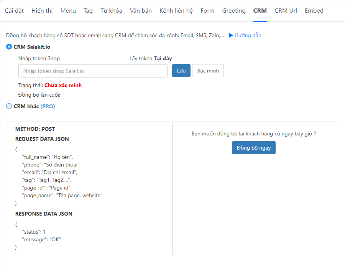Select the Từ khóa tab

pos(111,11)
